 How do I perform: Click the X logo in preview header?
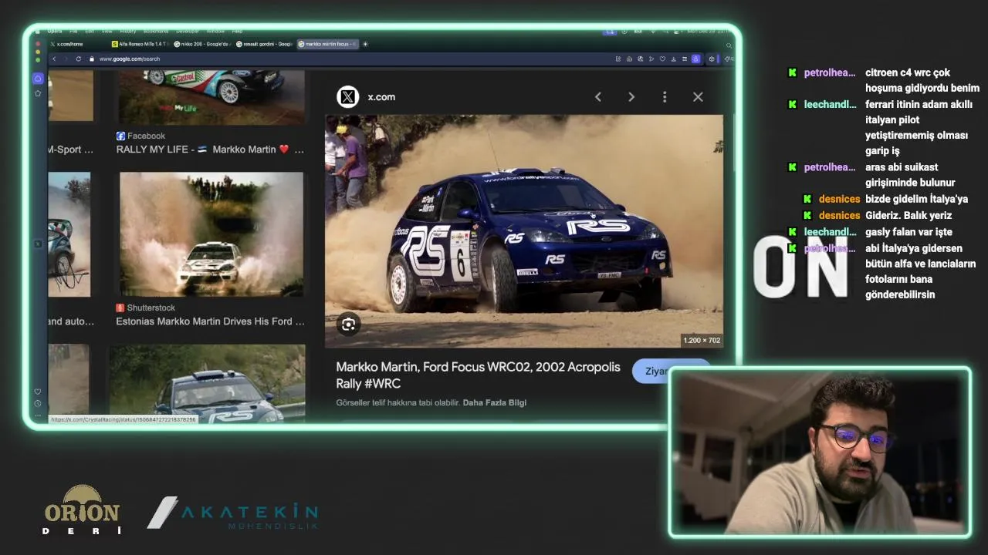[348, 97]
